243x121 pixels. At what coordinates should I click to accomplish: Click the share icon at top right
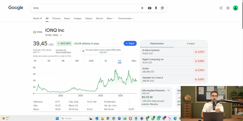coord(221,8)
